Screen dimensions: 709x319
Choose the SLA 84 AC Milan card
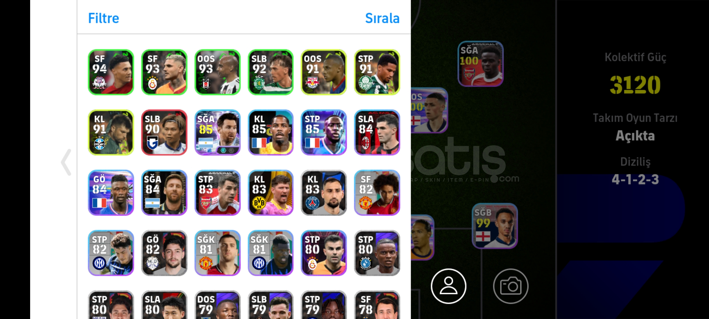click(377, 132)
